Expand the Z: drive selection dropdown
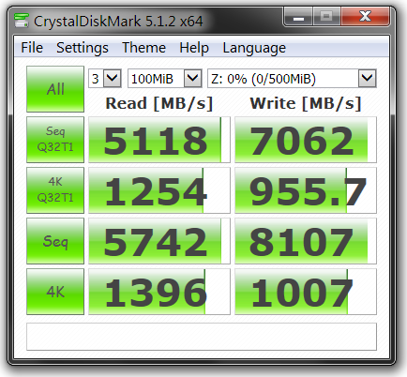Viewport: 407px width, 377px height. tap(367, 79)
